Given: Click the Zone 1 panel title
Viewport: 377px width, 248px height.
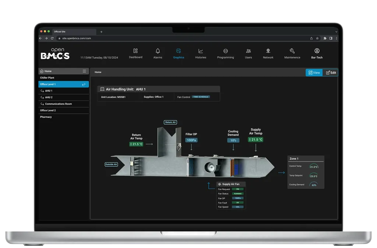Looking at the screenshot, I should [294, 159].
